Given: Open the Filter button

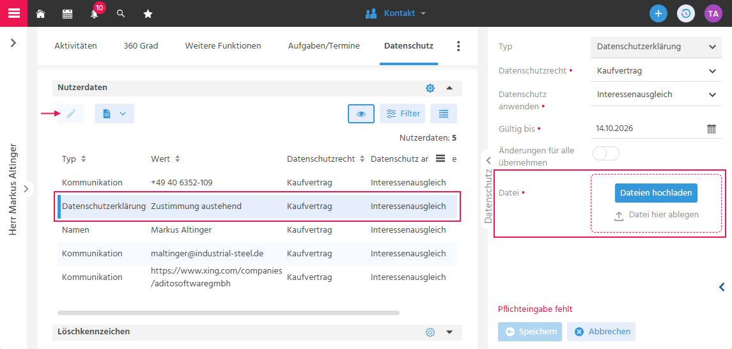Looking at the screenshot, I should [402, 114].
